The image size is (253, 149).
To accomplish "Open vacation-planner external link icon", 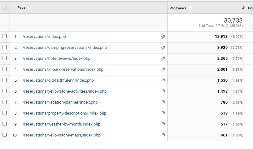I will pyautogui.click(x=162, y=102).
